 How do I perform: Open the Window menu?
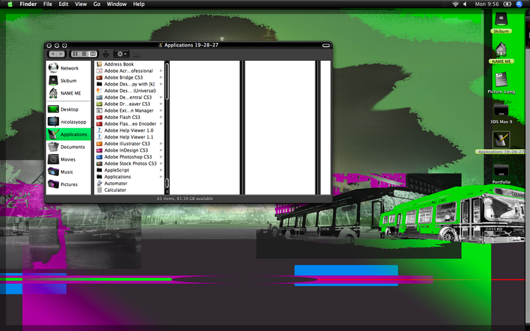click(x=117, y=4)
